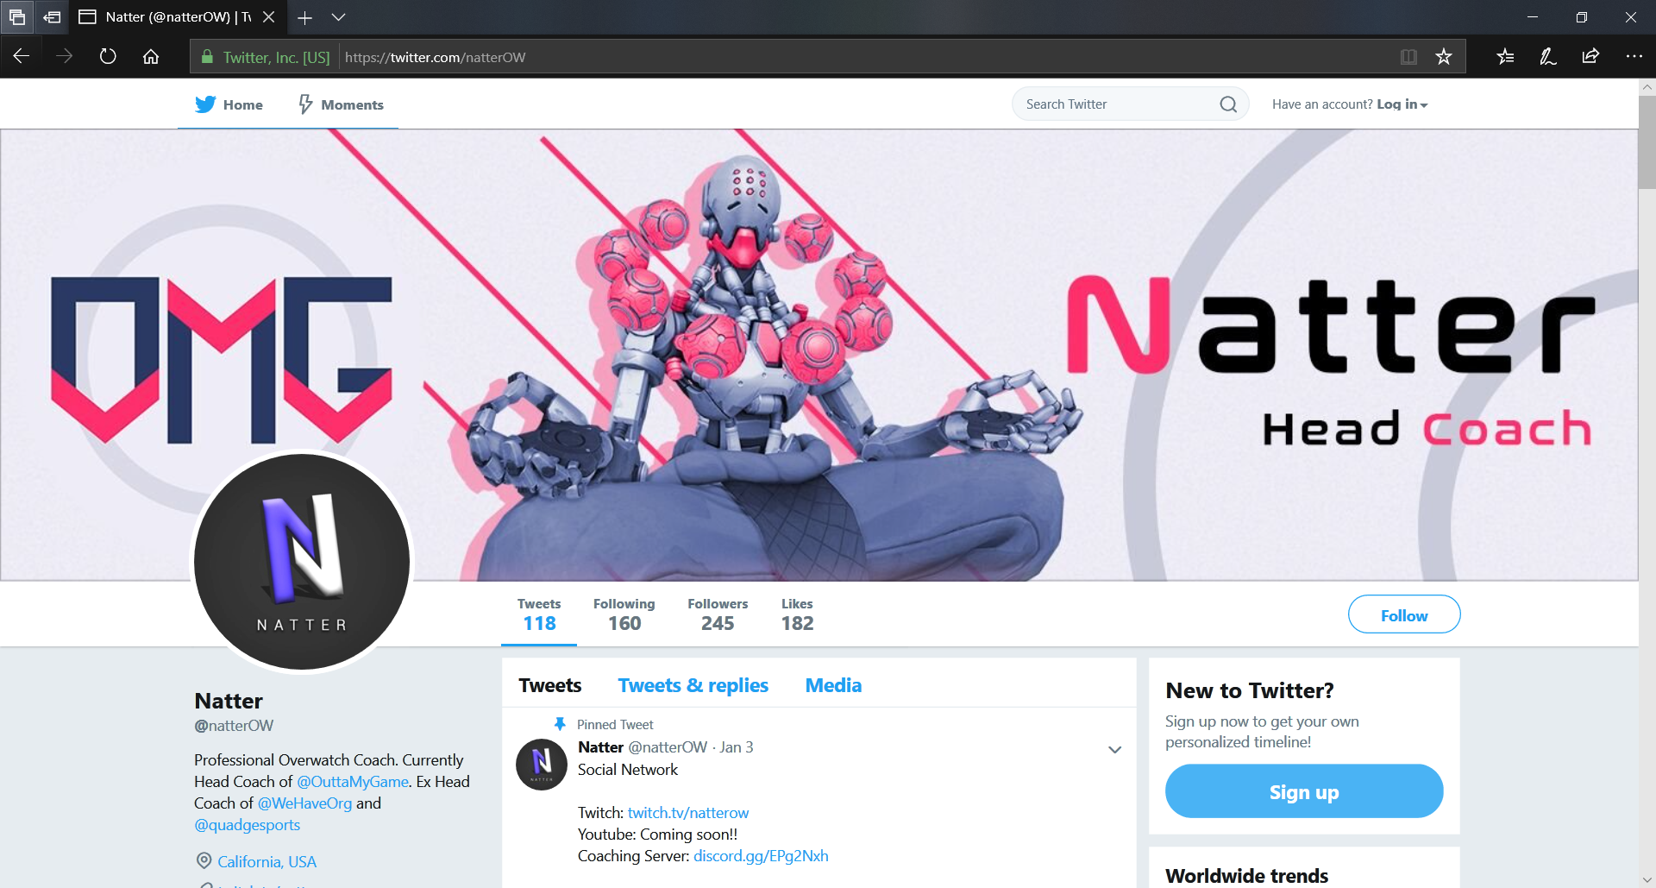Open the web notes pen icon

1548,57
